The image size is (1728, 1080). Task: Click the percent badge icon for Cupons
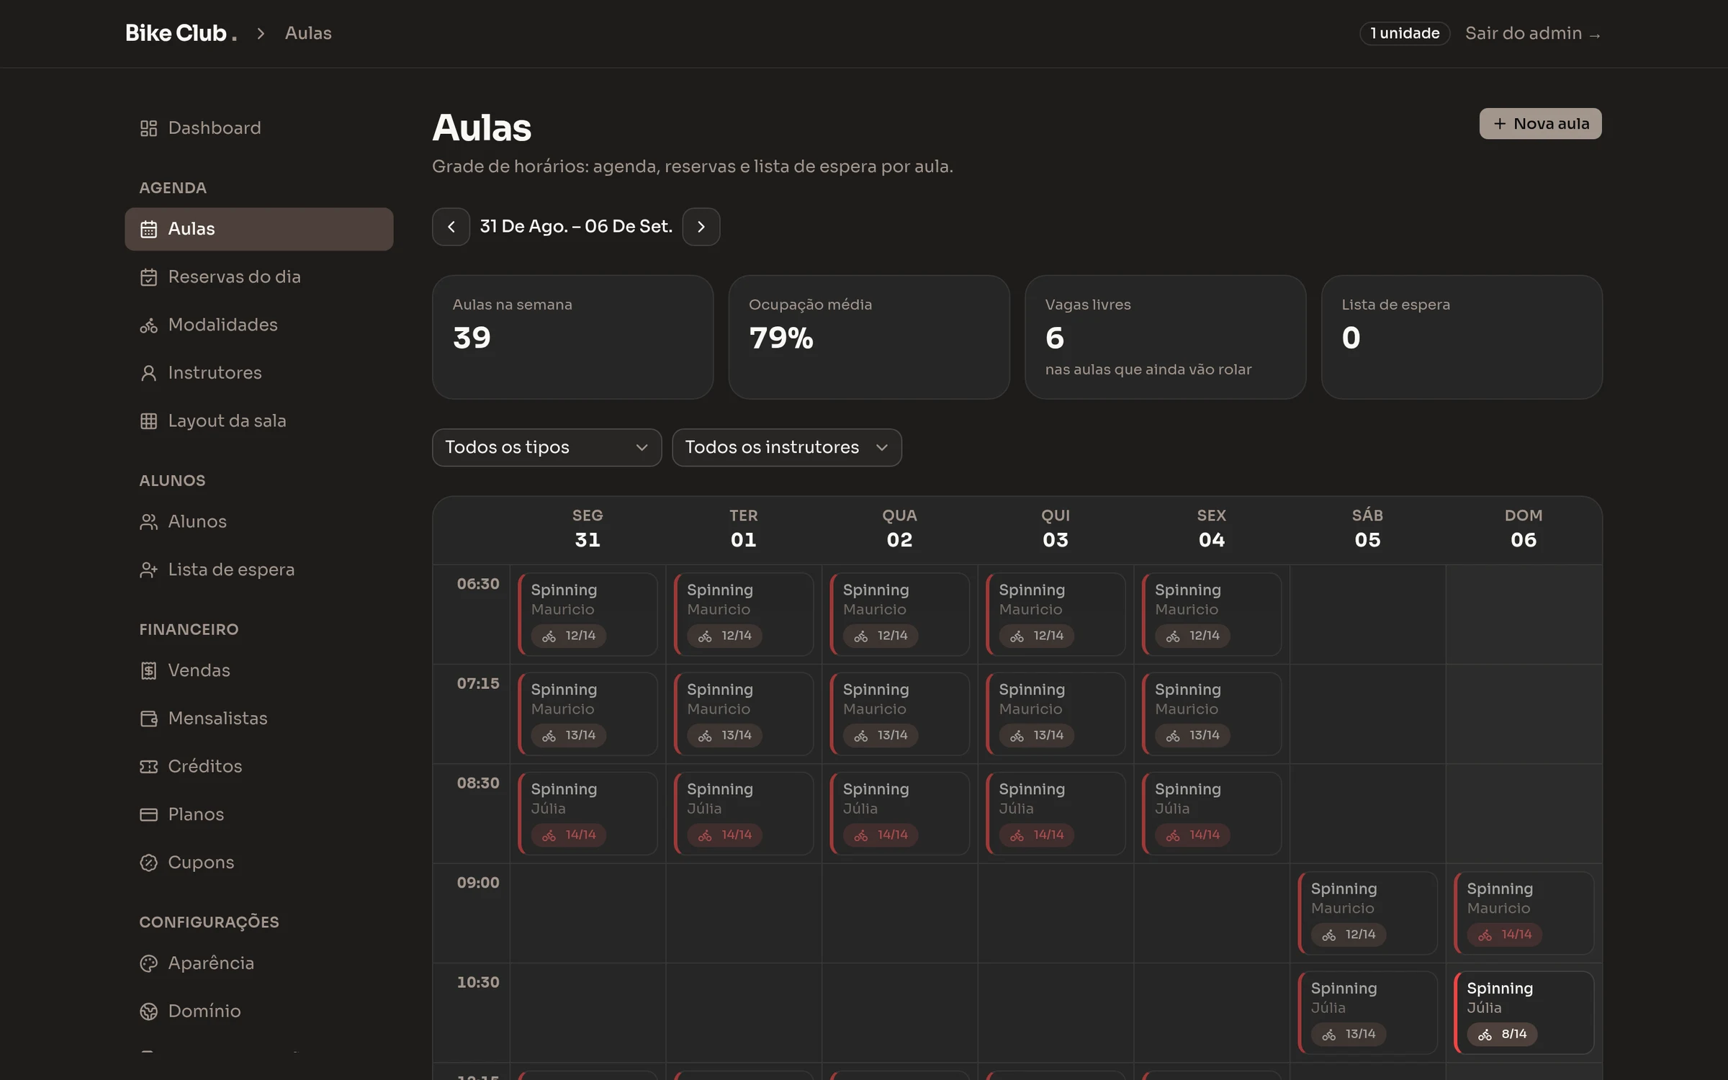(x=148, y=863)
